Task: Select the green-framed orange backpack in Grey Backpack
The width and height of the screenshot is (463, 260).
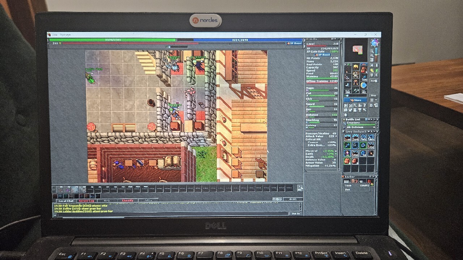Action: tap(347, 161)
